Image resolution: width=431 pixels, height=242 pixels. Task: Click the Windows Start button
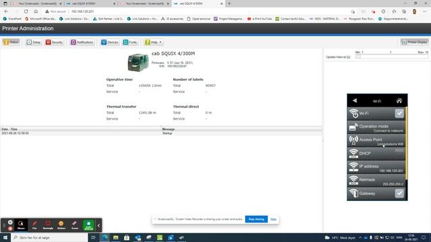(5, 237)
